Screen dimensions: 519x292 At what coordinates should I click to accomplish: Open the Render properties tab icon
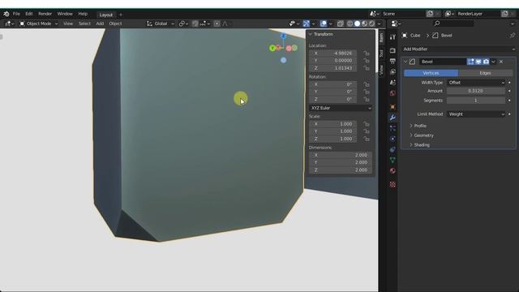click(392, 50)
